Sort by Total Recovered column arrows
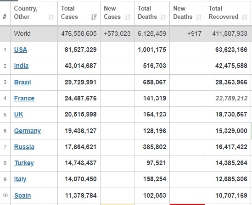252x205 pixels. point(245,17)
